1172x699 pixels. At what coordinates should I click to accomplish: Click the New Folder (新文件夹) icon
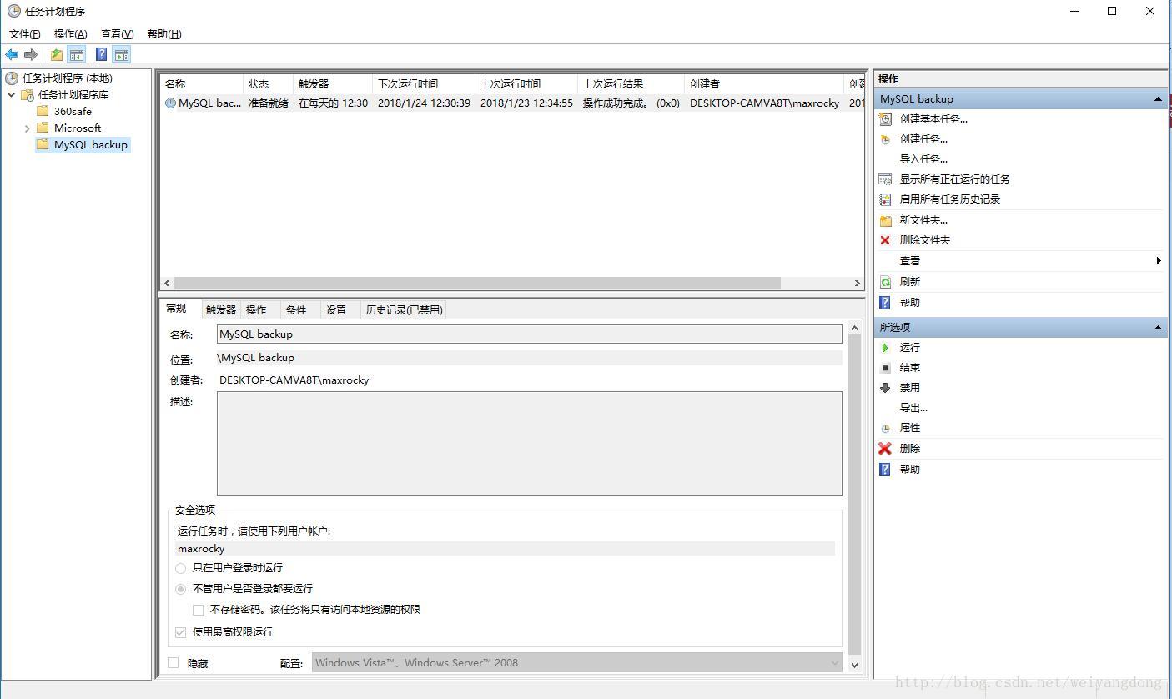(x=885, y=221)
